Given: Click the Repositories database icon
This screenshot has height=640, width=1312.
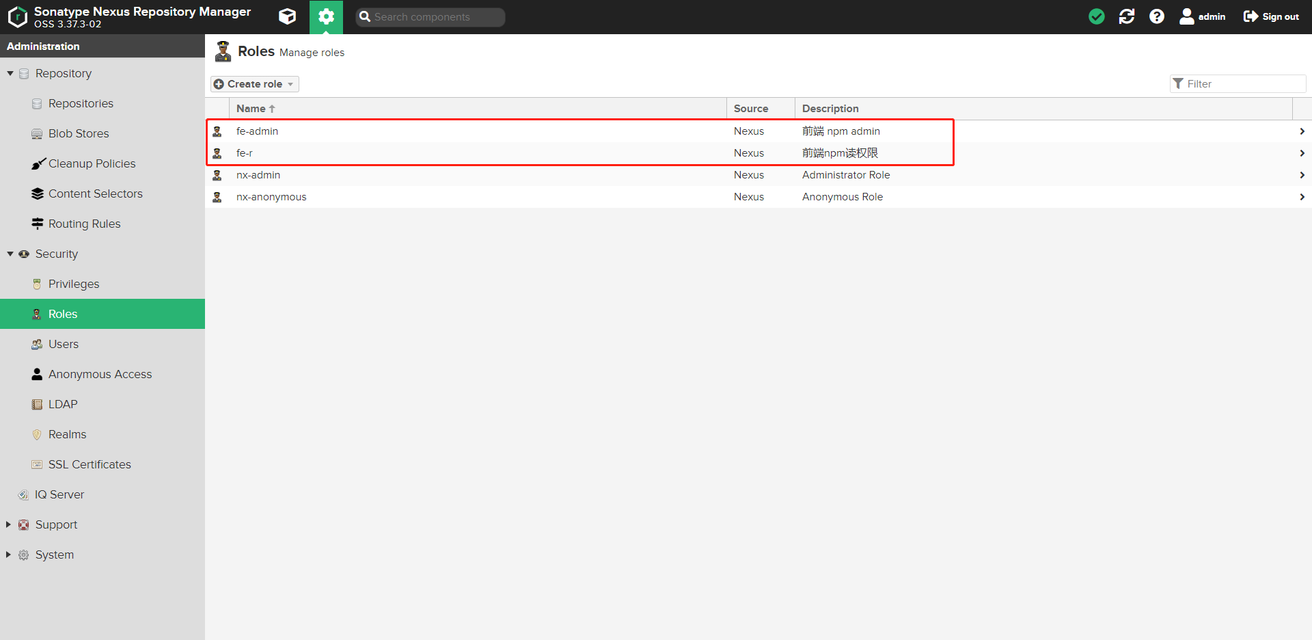Looking at the screenshot, I should pyautogui.click(x=37, y=104).
